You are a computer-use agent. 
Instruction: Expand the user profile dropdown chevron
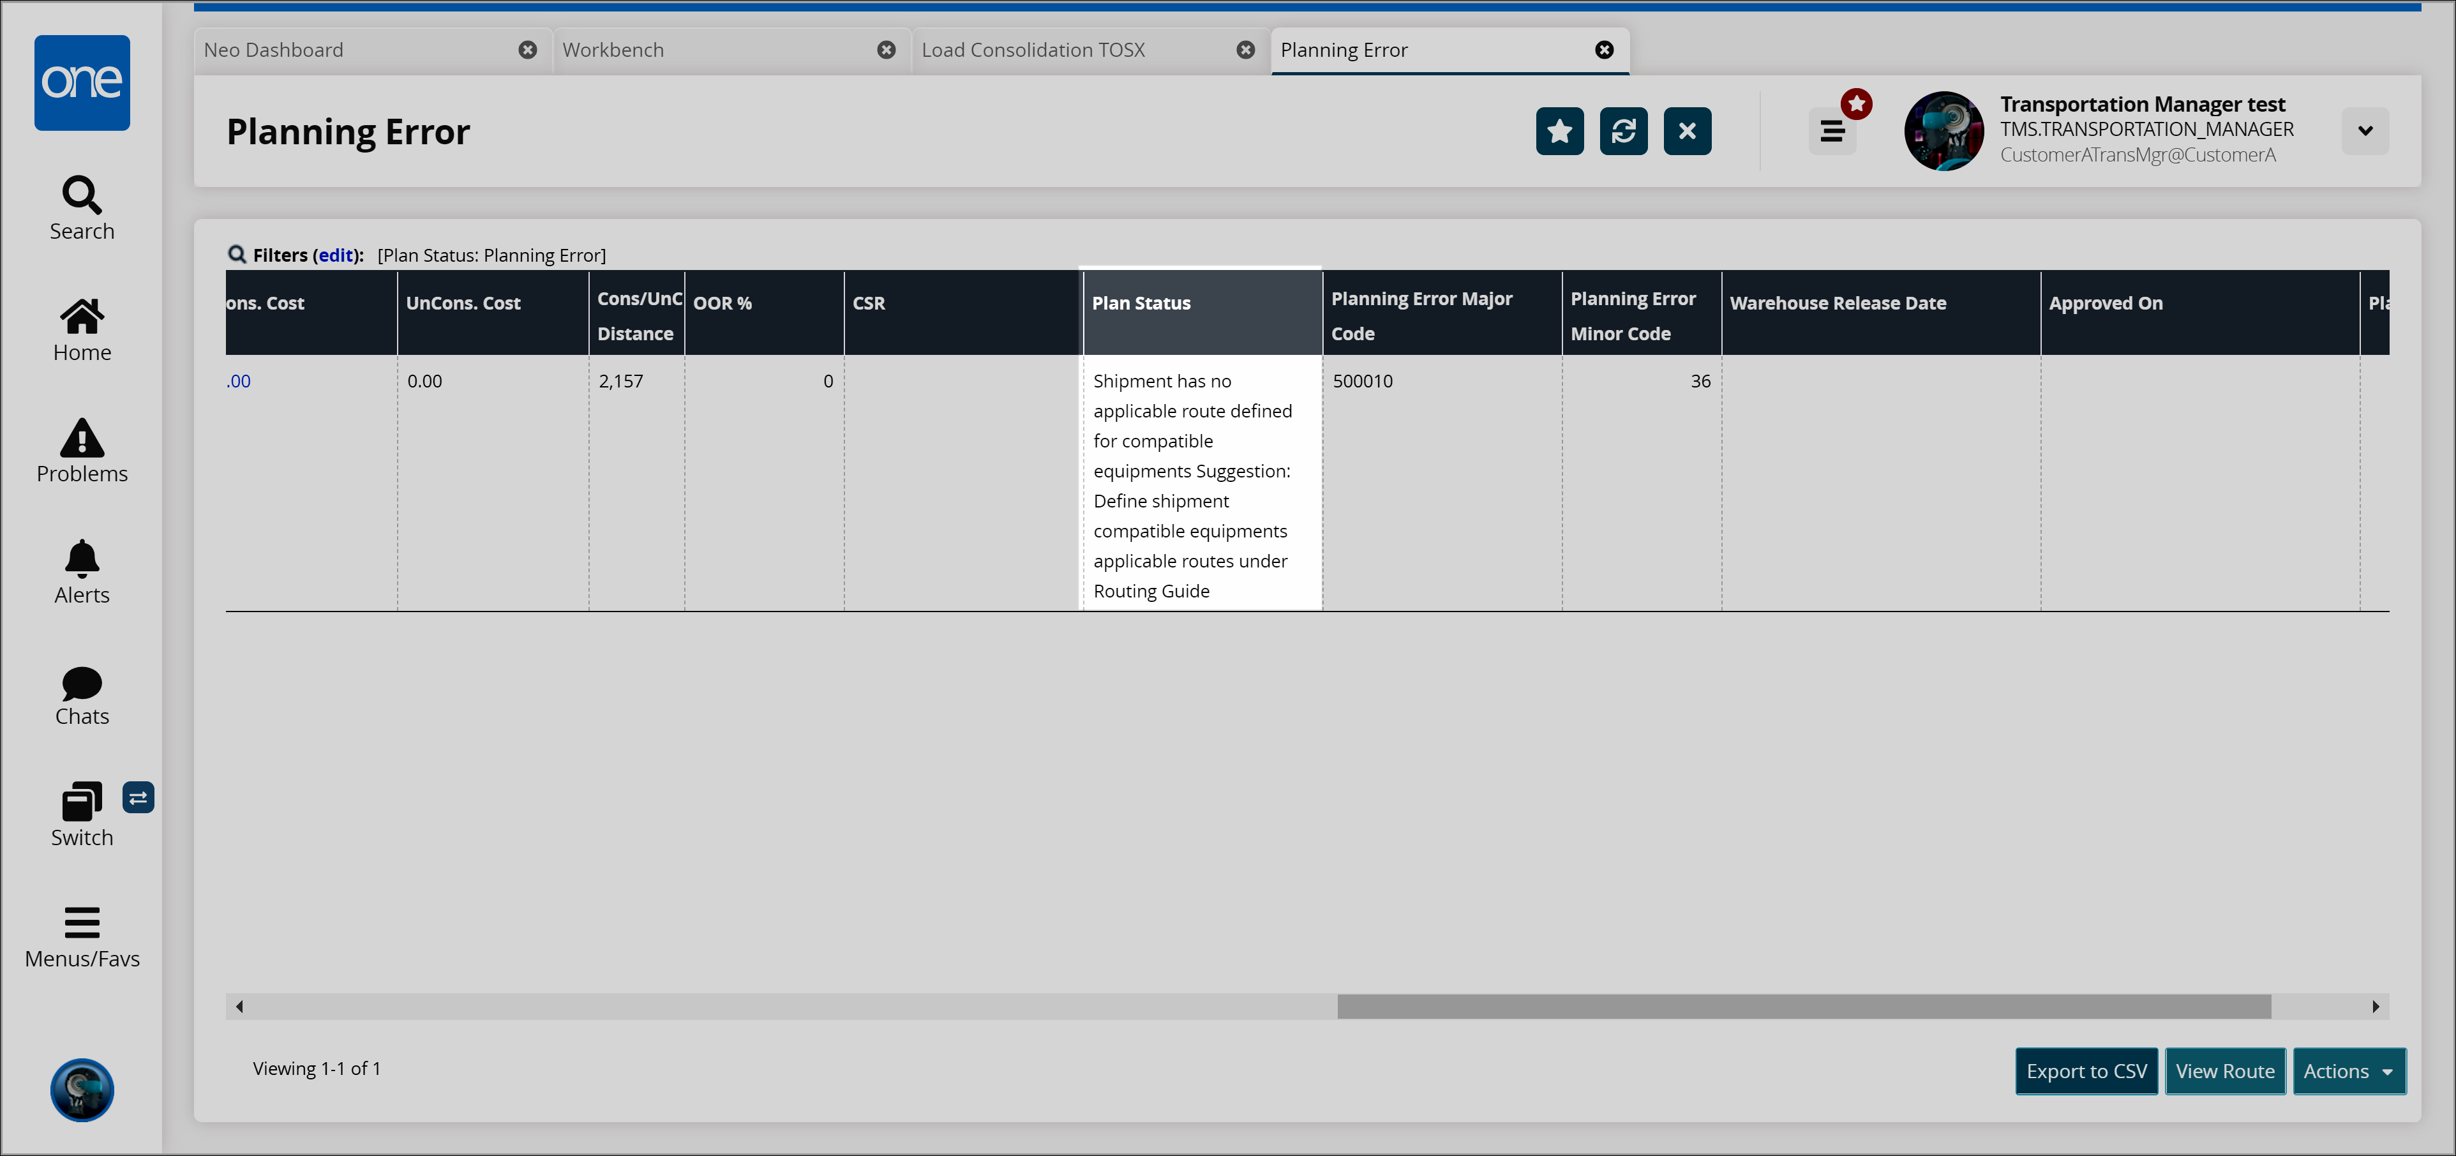point(2365,131)
